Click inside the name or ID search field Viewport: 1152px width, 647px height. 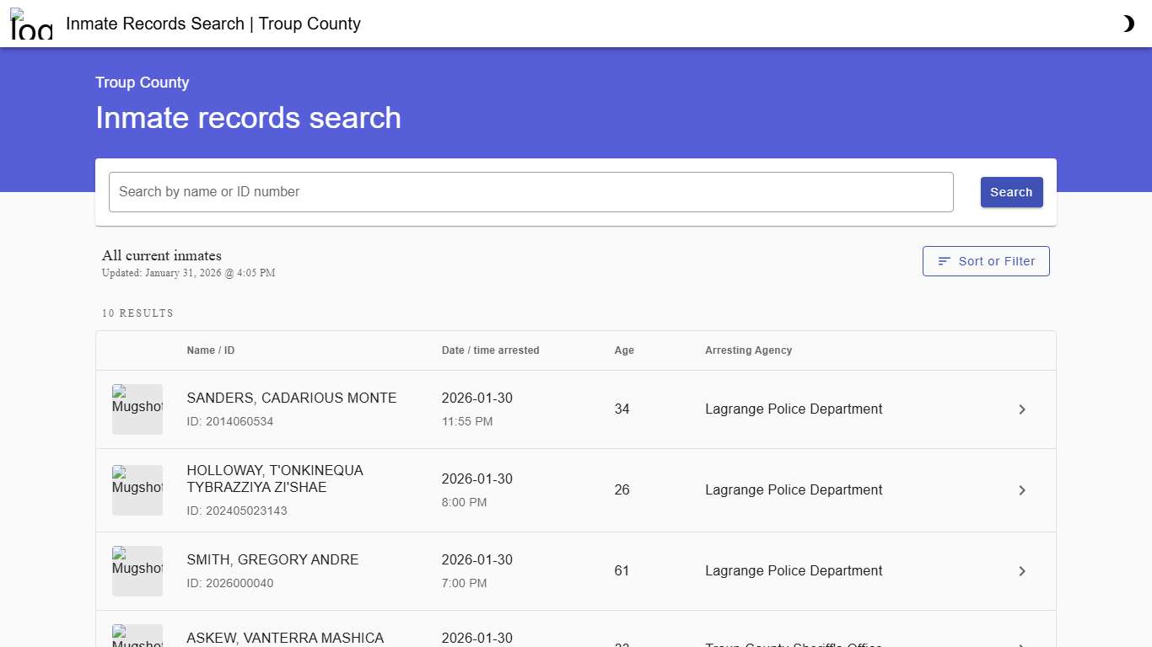pyautogui.click(x=530, y=192)
